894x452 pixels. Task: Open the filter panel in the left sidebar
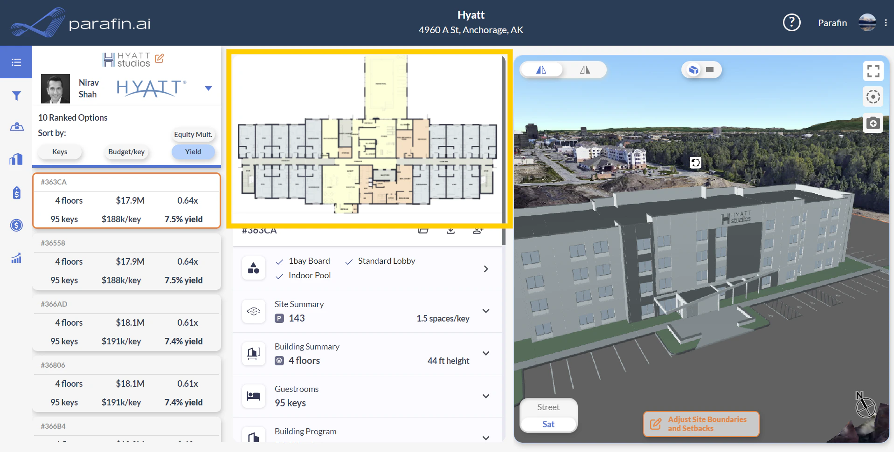click(16, 96)
